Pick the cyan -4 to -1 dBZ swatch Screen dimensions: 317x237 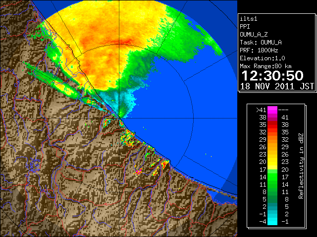click(272, 221)
